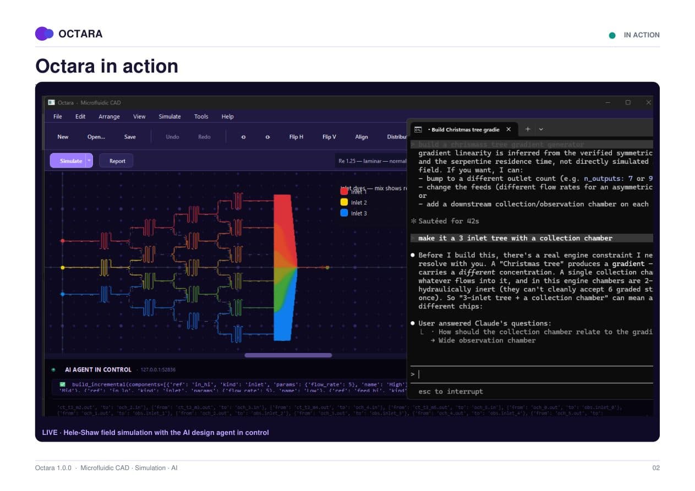Click the Re 1.25 laminar status readout
The width and height of the screenshot is (695, 491).
pyautogui.click(x=373, y=161)
